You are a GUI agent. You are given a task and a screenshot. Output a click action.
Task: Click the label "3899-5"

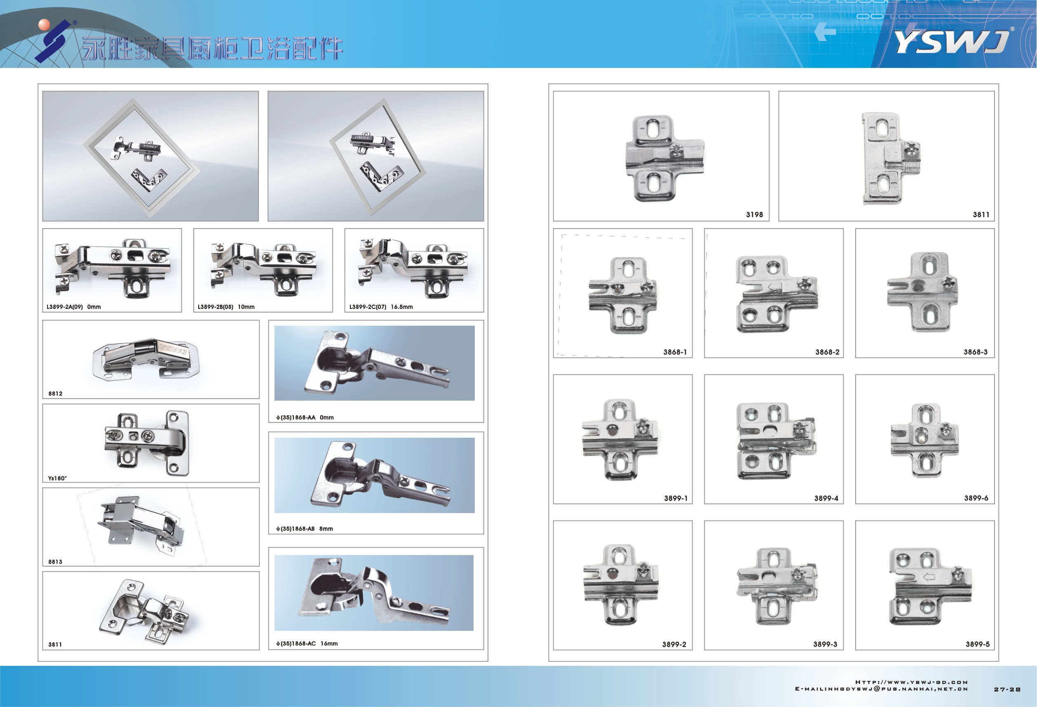coord(978,644)
